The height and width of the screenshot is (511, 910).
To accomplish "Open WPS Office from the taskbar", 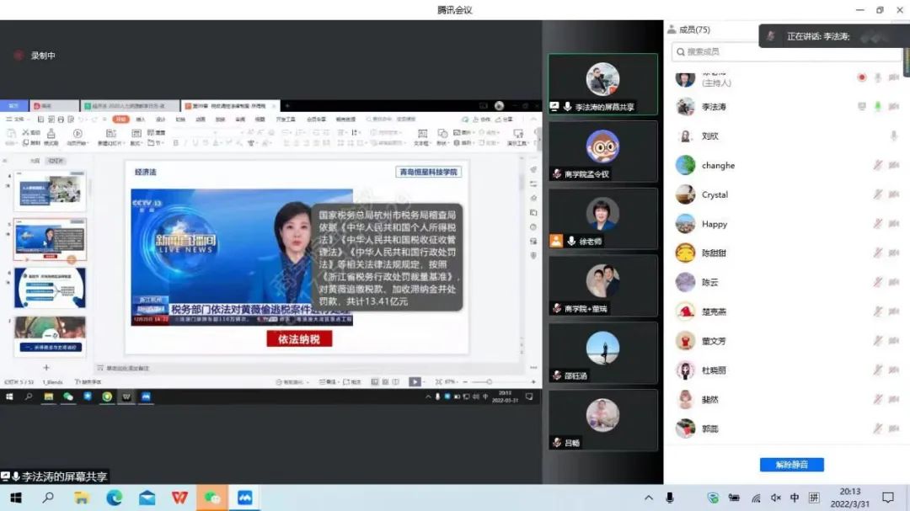I will point(179,498).
